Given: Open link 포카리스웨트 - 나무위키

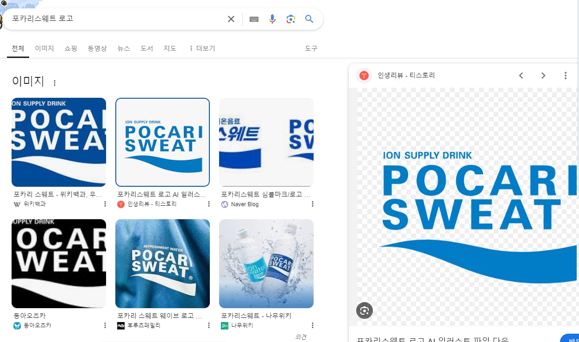Looking at the screenshot, I should click(x=256, y=316).
